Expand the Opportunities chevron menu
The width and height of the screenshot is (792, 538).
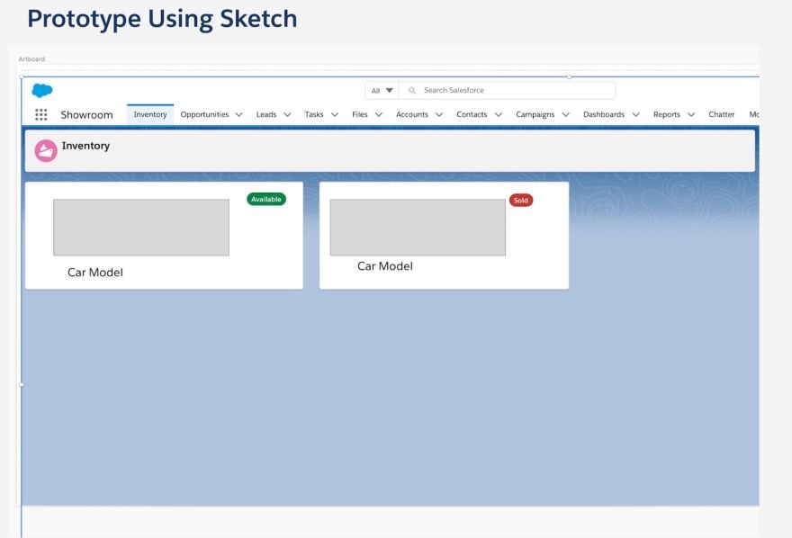tap(238, 114)
